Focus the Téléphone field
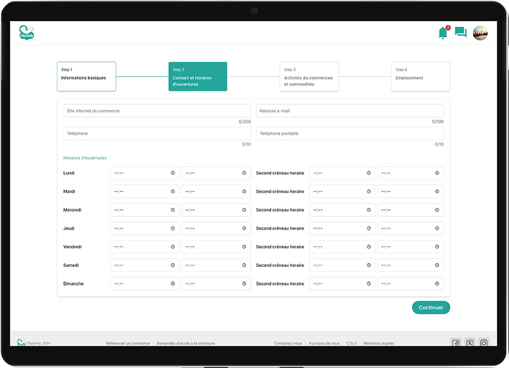The height and width of the screenshot is (368, 509). pyautogui.click(x=157, y=134)
